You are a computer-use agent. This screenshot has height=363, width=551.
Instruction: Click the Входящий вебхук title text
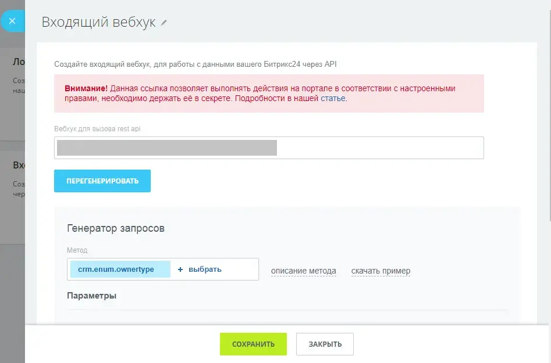(98, 22)
